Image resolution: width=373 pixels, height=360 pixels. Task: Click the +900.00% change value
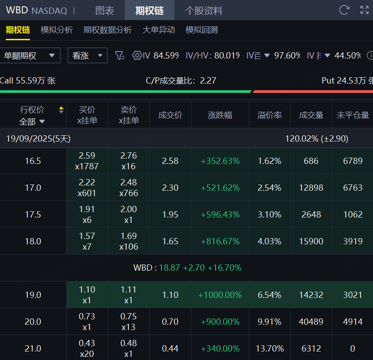(220, 322)
